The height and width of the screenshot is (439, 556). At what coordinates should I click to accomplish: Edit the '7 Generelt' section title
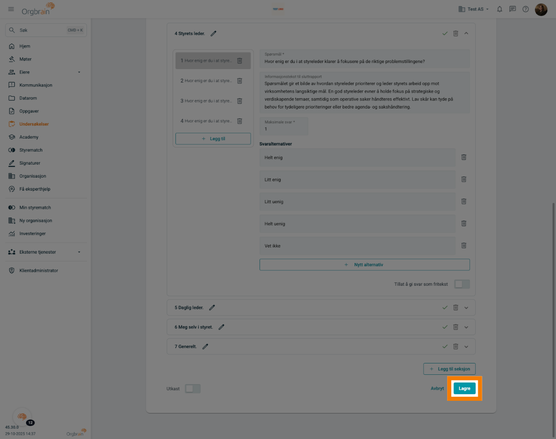[x=205, y=347]
